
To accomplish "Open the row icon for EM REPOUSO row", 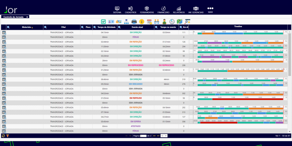I will click(4, 98).
